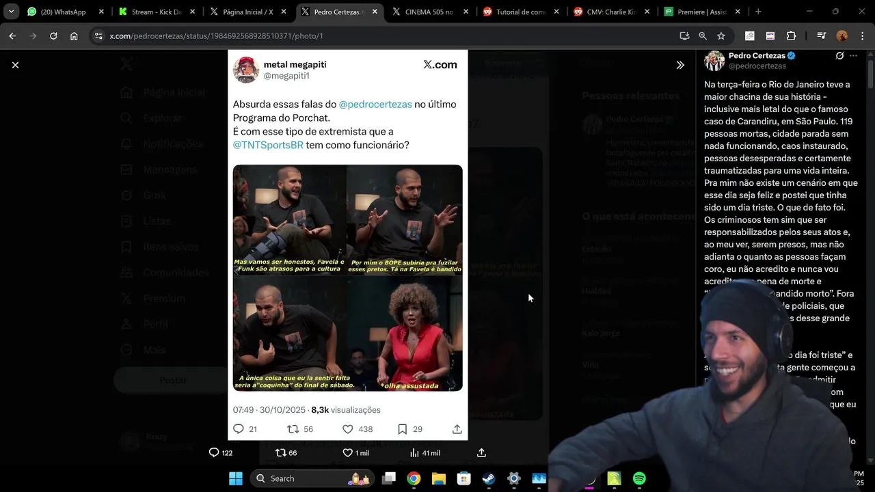
Task: Close the WhatsApp tab
Action: tap(100, 12)
